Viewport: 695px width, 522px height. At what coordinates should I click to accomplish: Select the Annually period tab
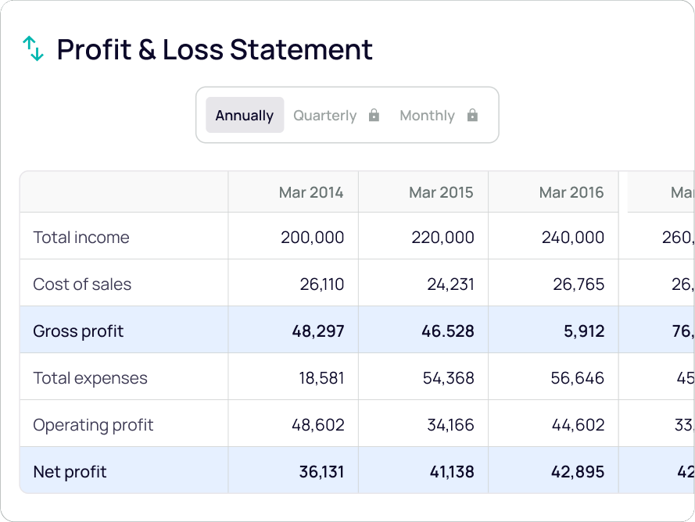(x=245, y=116)
